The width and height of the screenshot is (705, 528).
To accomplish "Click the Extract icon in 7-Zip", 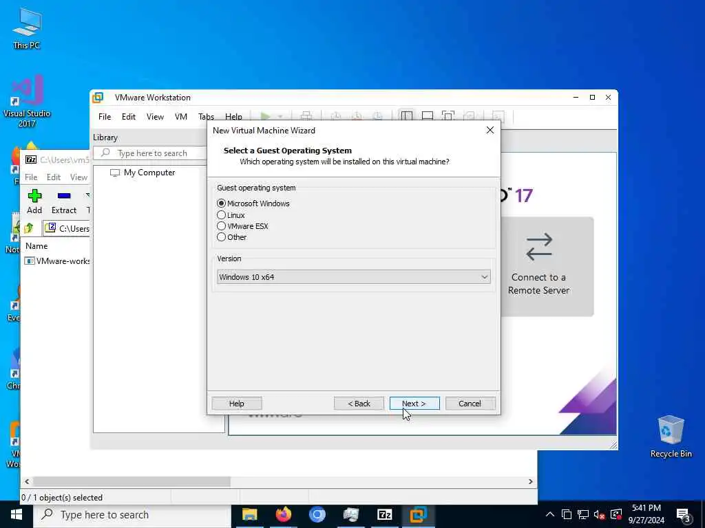I will pyautogui.click(x=64, y=201).
